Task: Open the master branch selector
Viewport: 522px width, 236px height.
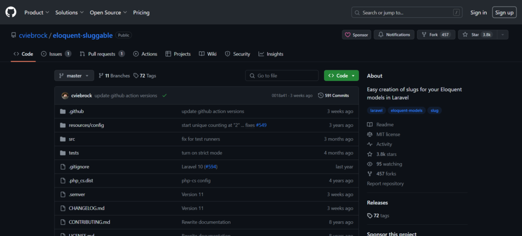Action: tap(74, 75)
